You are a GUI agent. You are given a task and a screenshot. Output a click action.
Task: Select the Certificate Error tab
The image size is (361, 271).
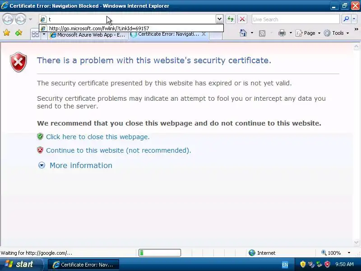pos(166,34)
